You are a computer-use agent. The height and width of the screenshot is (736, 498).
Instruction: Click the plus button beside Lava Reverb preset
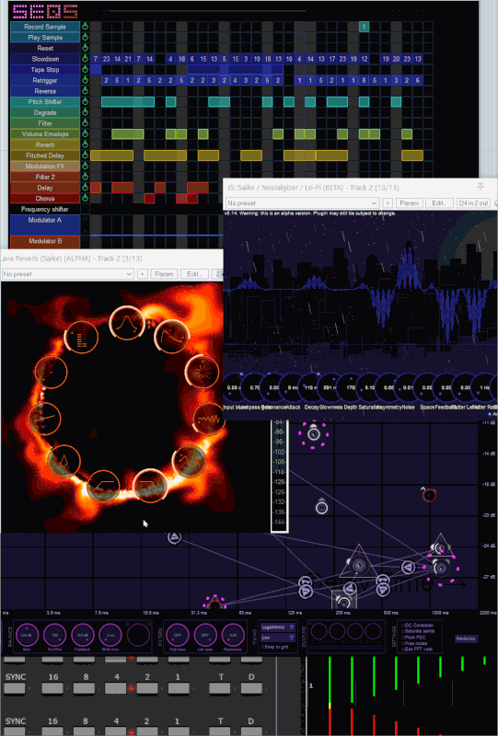point(143,274)
